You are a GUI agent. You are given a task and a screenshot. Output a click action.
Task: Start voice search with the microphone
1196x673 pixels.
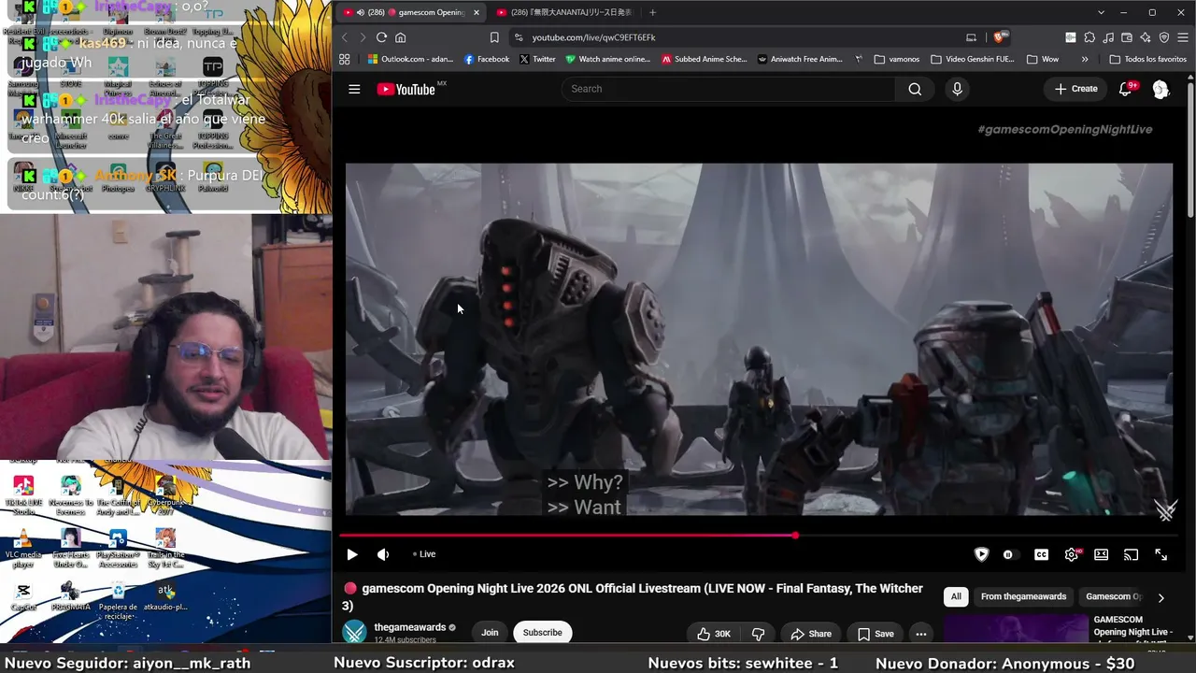957,89
